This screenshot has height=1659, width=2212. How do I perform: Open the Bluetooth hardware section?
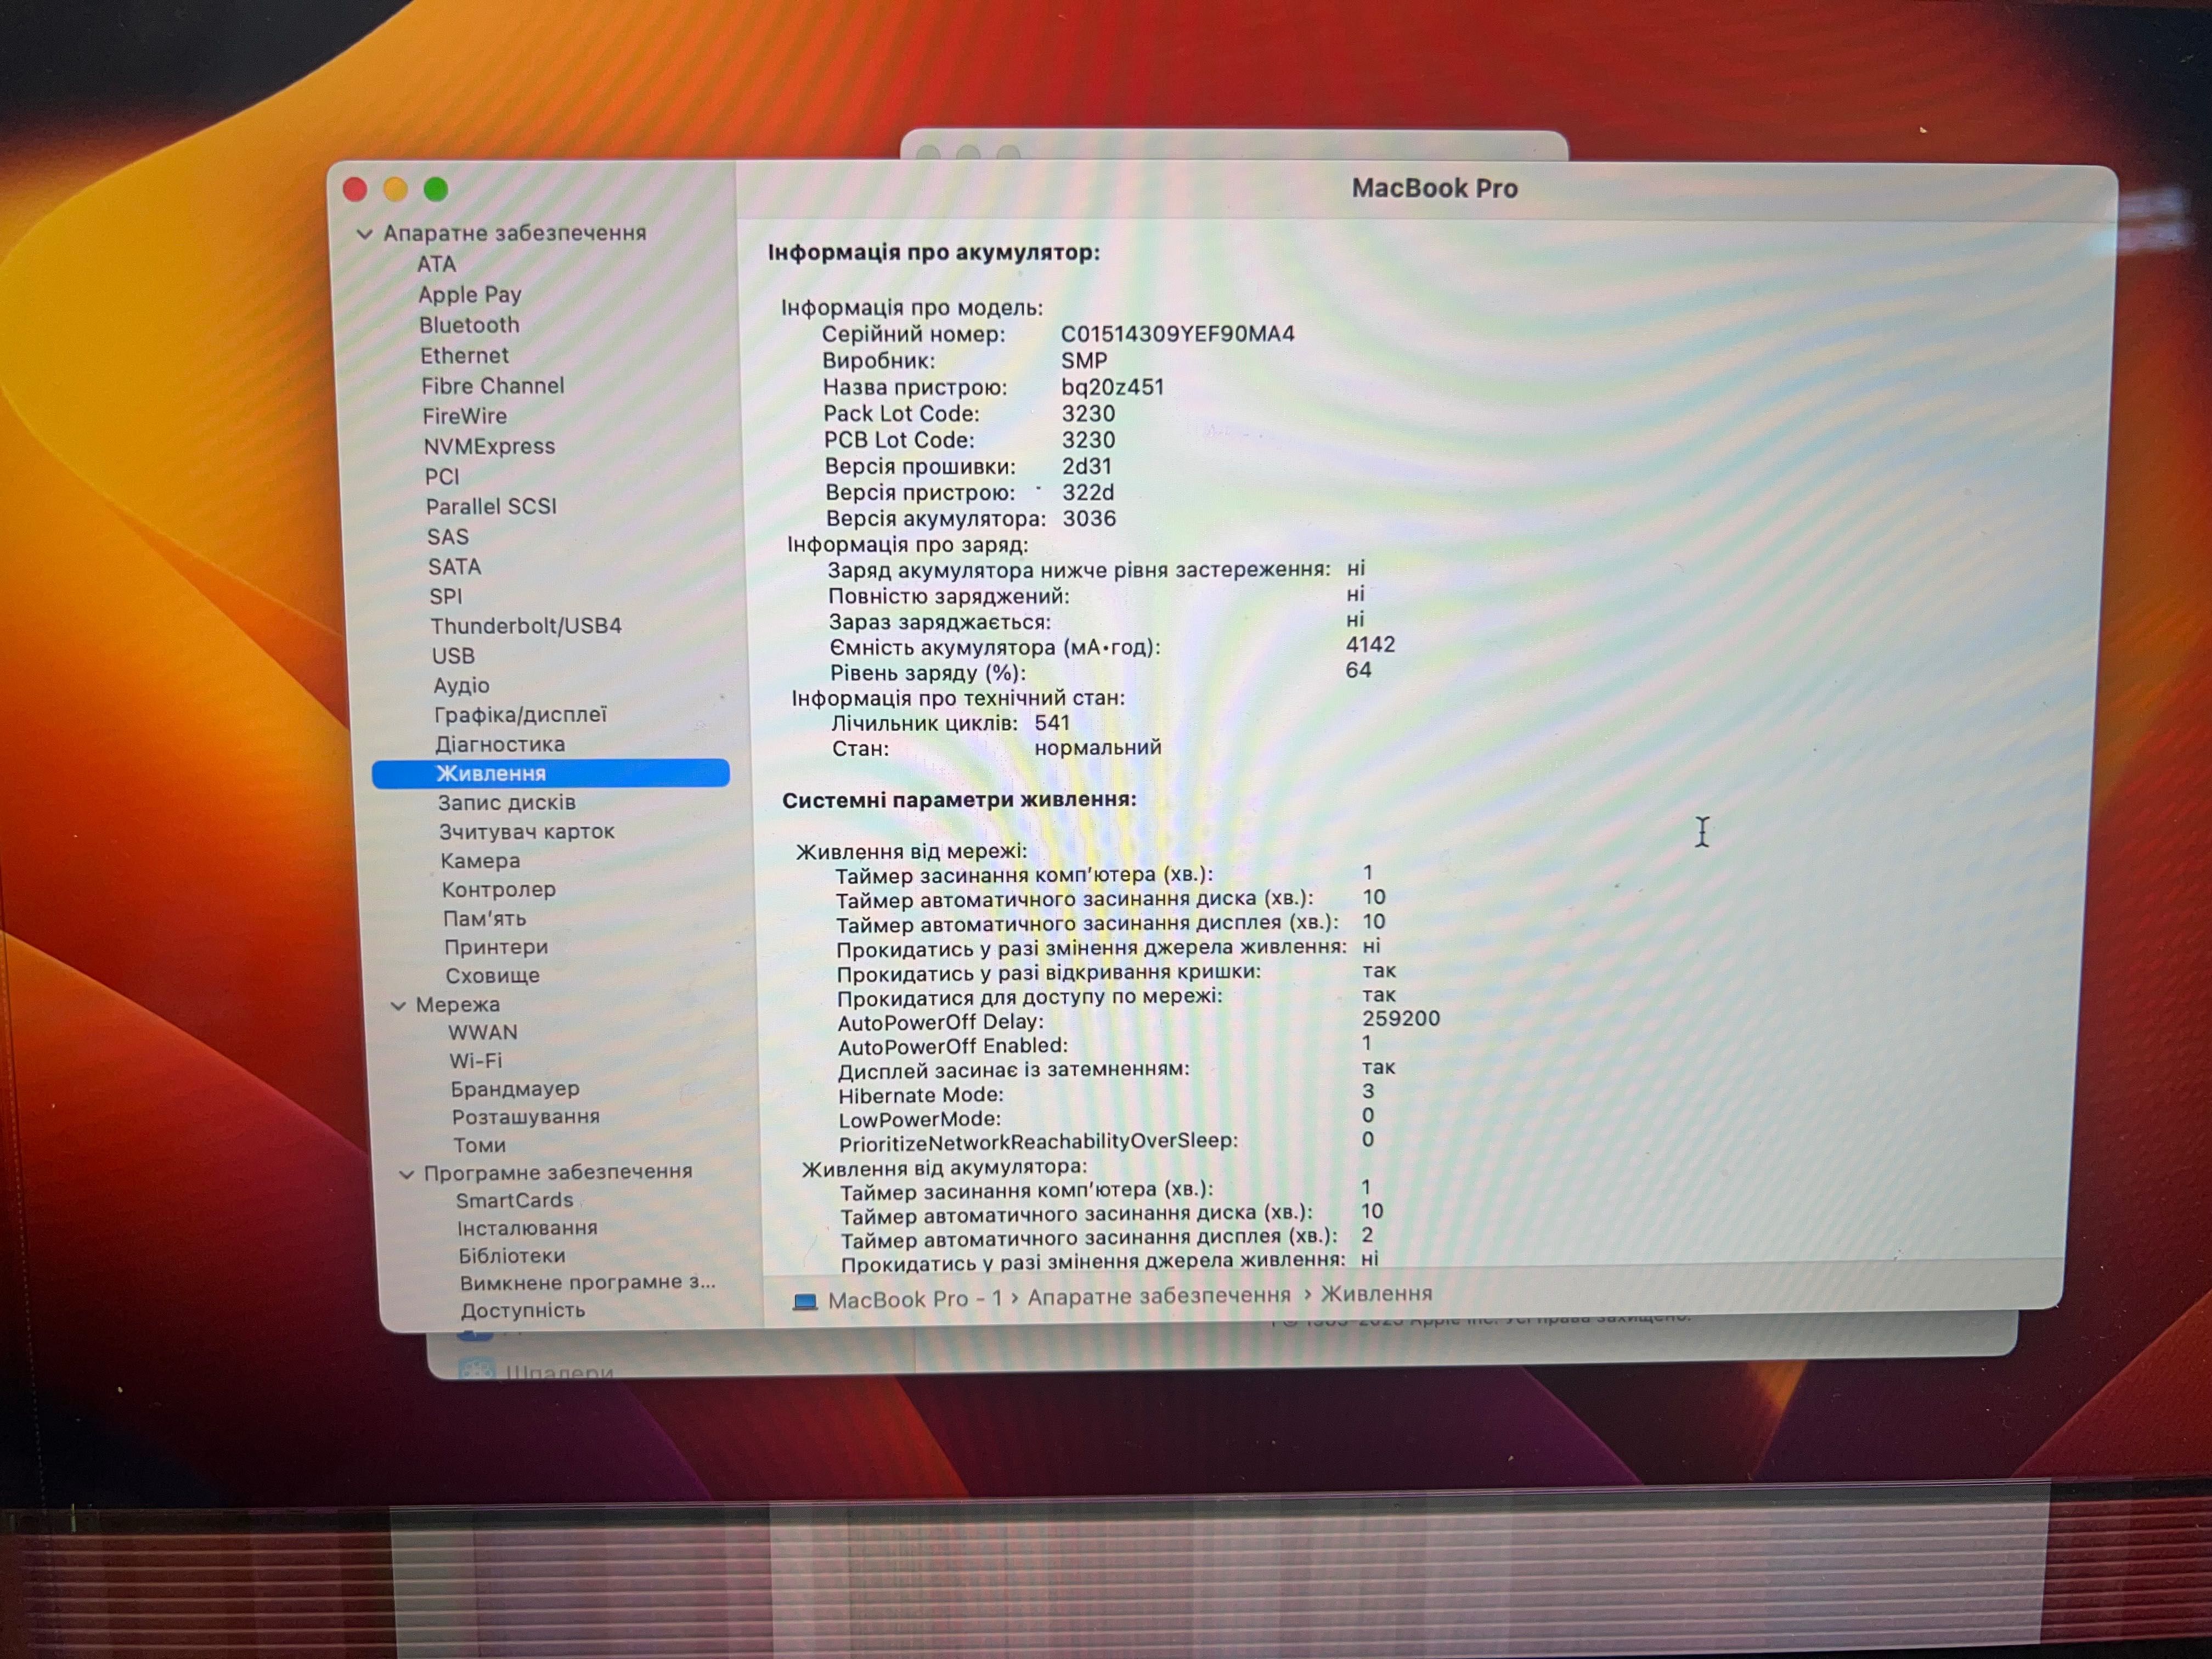coord(469,325)
